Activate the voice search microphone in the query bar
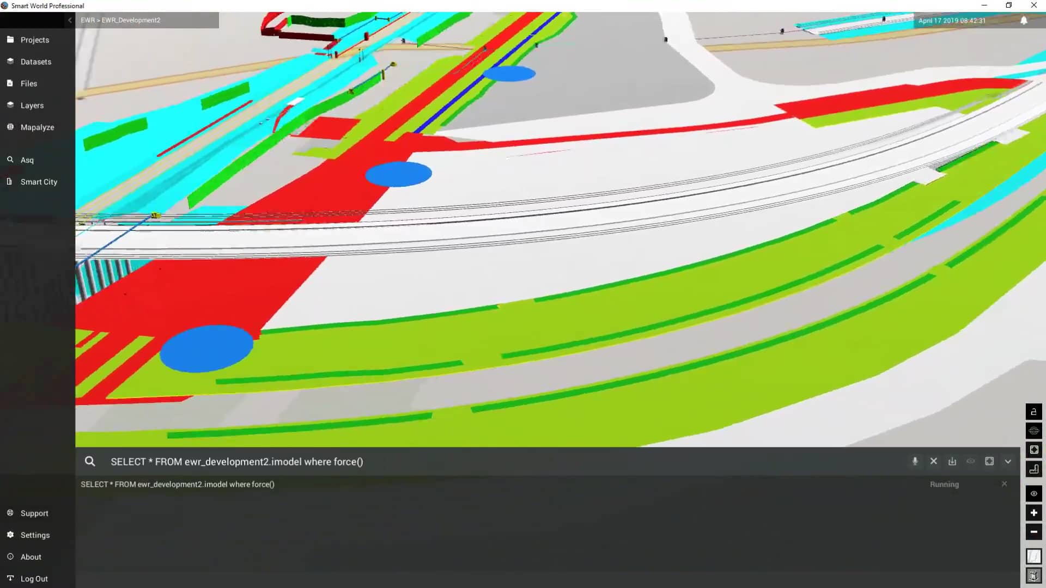The width and height of the screenshot is (1046, 588). [914, 461]
